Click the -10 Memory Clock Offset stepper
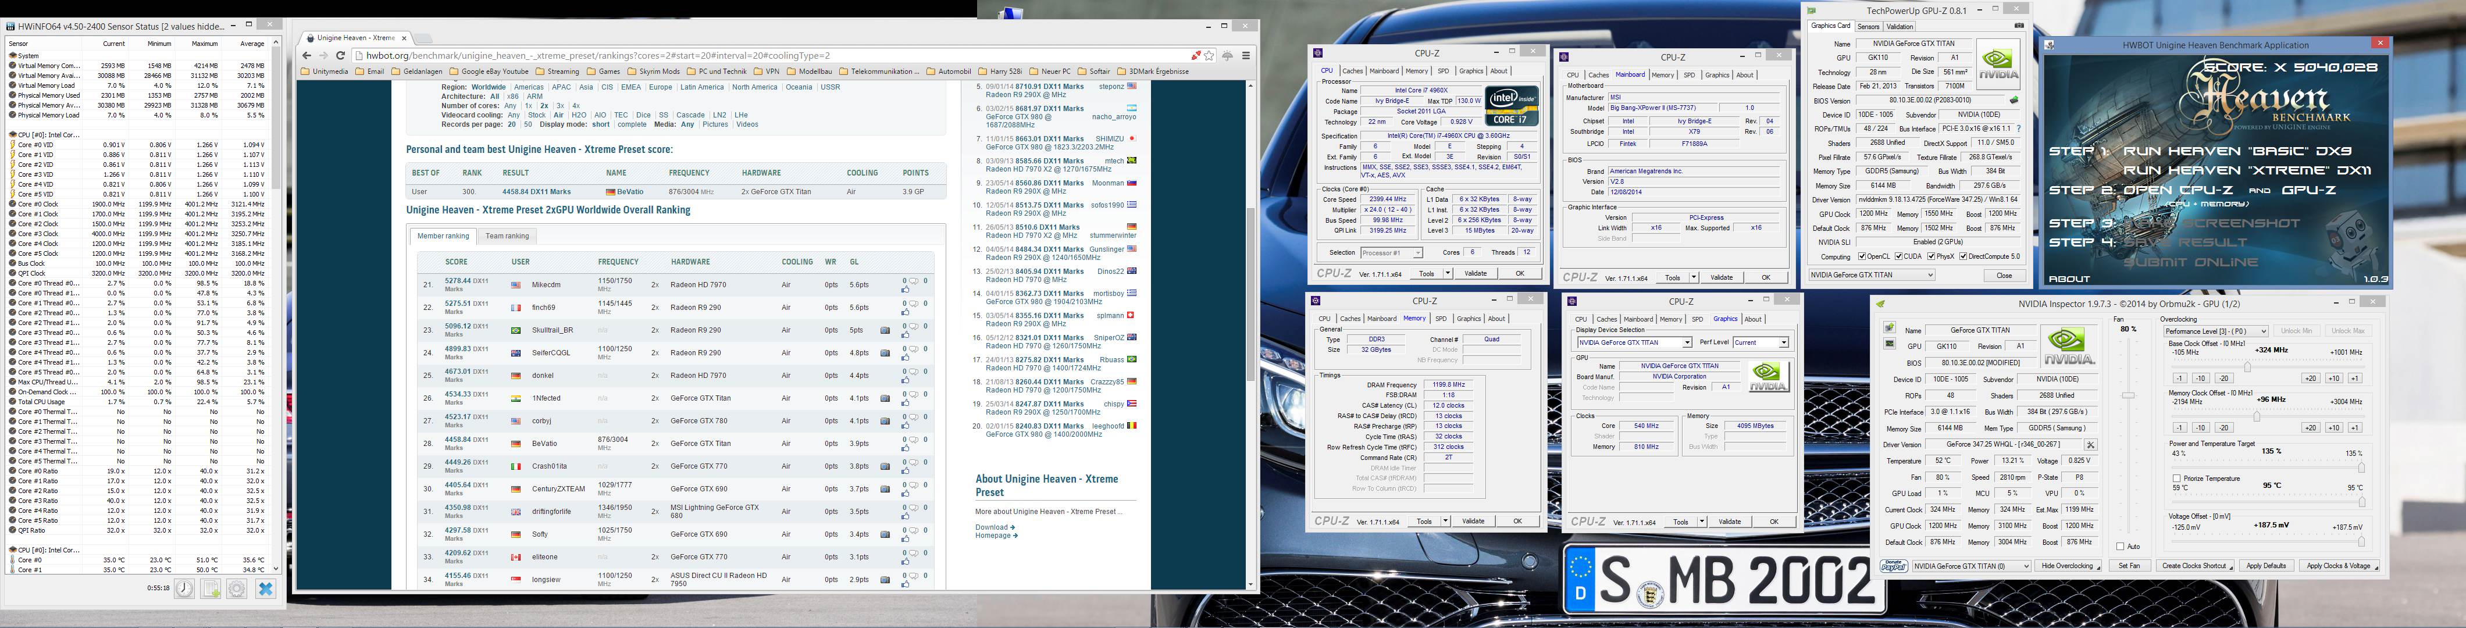The image size is (2466, 628). click(2200, 428)
